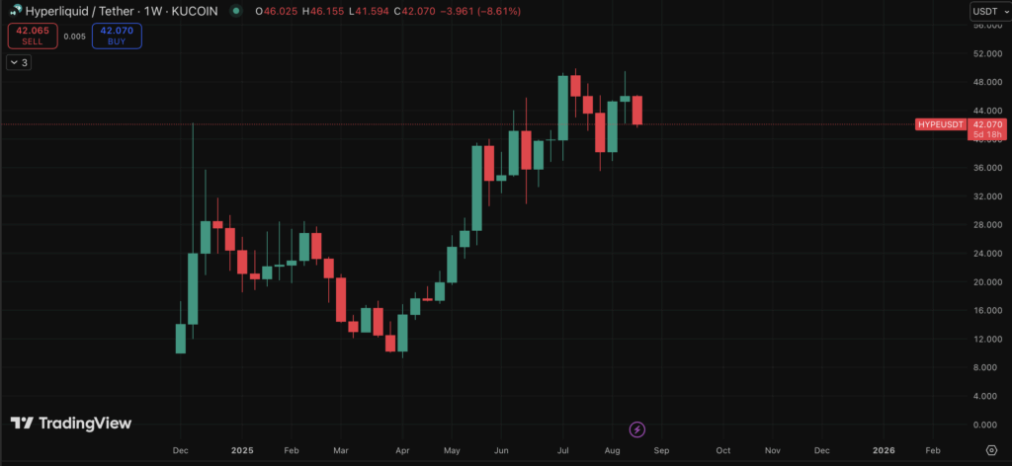1012x466 pixels.
Task: Open the TradingView logo link
Action: (71, 424)
